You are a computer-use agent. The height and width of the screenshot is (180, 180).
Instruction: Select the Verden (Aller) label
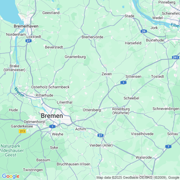pyautogui.click(x=101, y=145)
